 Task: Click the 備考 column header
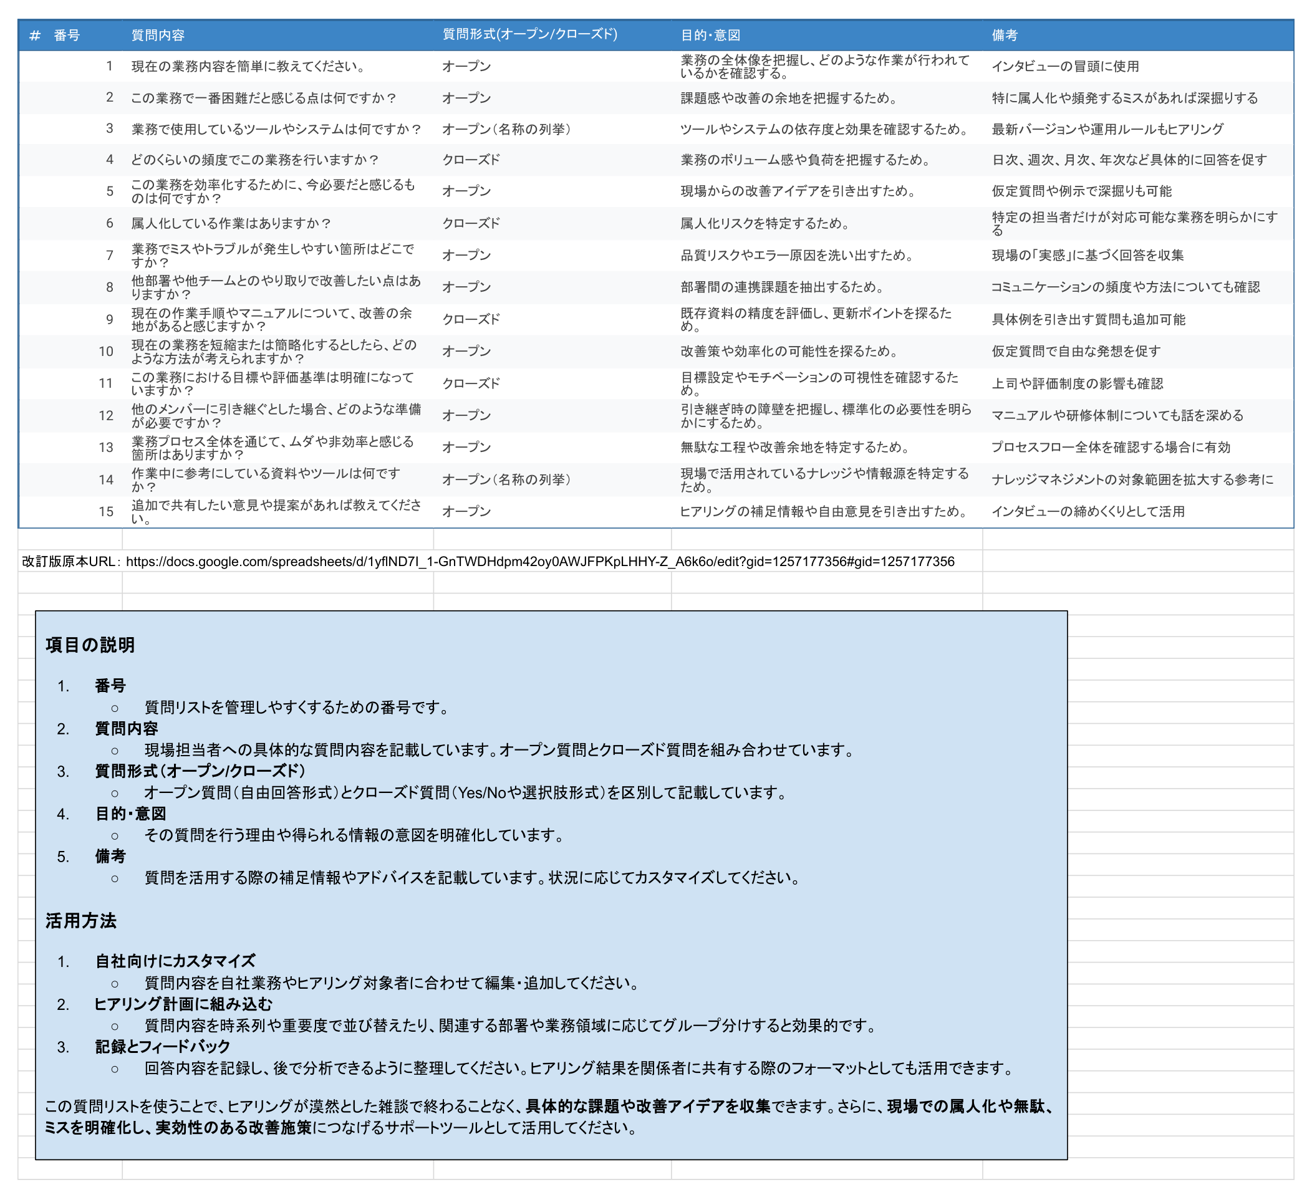[x=1138, y=35]
